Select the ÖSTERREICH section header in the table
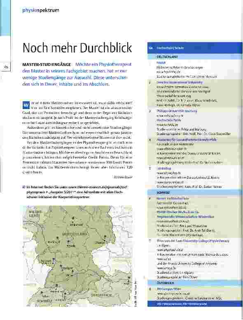Viewport: 243px width, 320px height. click(x=165, y=283)
